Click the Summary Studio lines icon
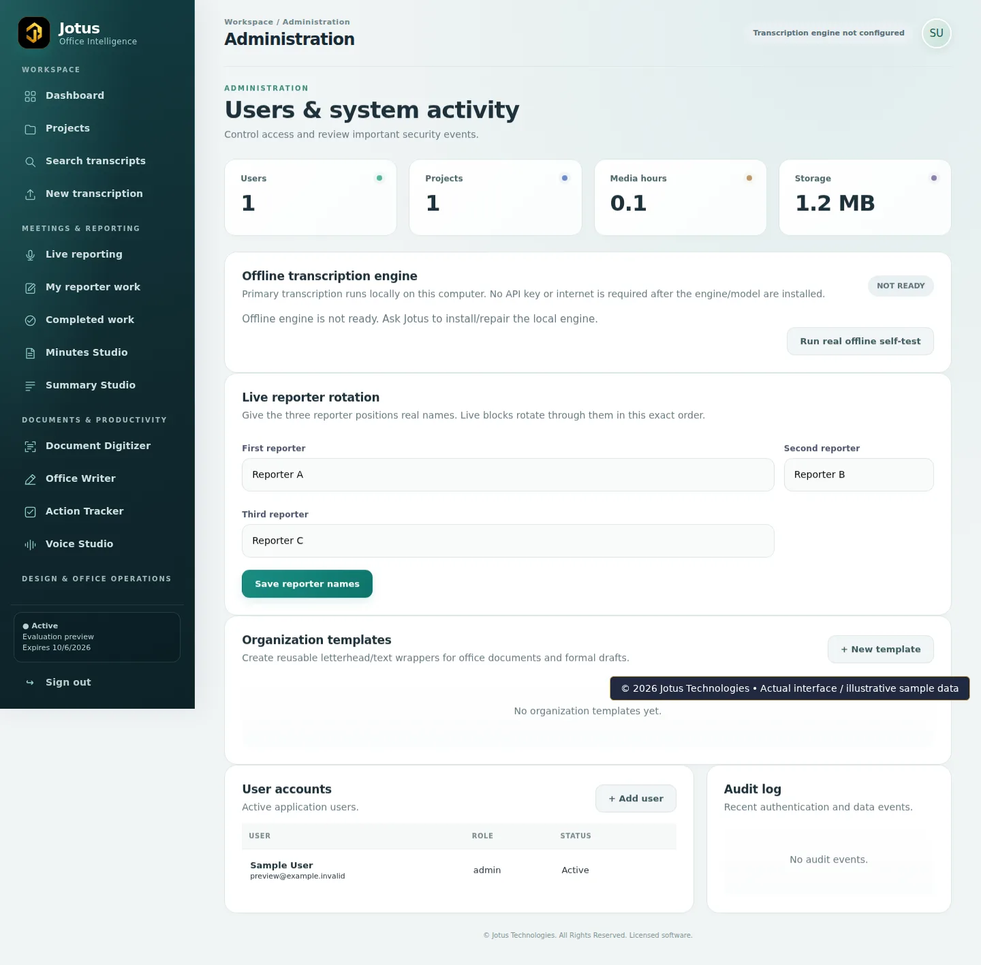The height and width of the screenshot is (965, 981). pyautogui.click(x=30, y=386)
